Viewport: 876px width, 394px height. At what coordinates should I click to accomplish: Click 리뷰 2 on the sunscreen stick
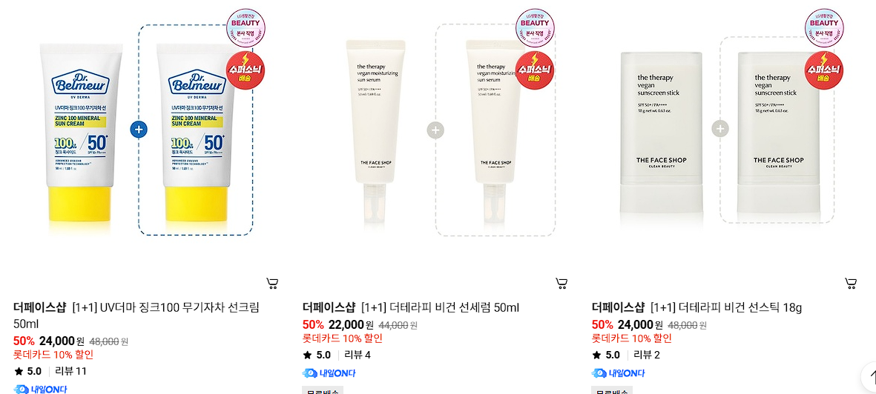tap(647, 355)
